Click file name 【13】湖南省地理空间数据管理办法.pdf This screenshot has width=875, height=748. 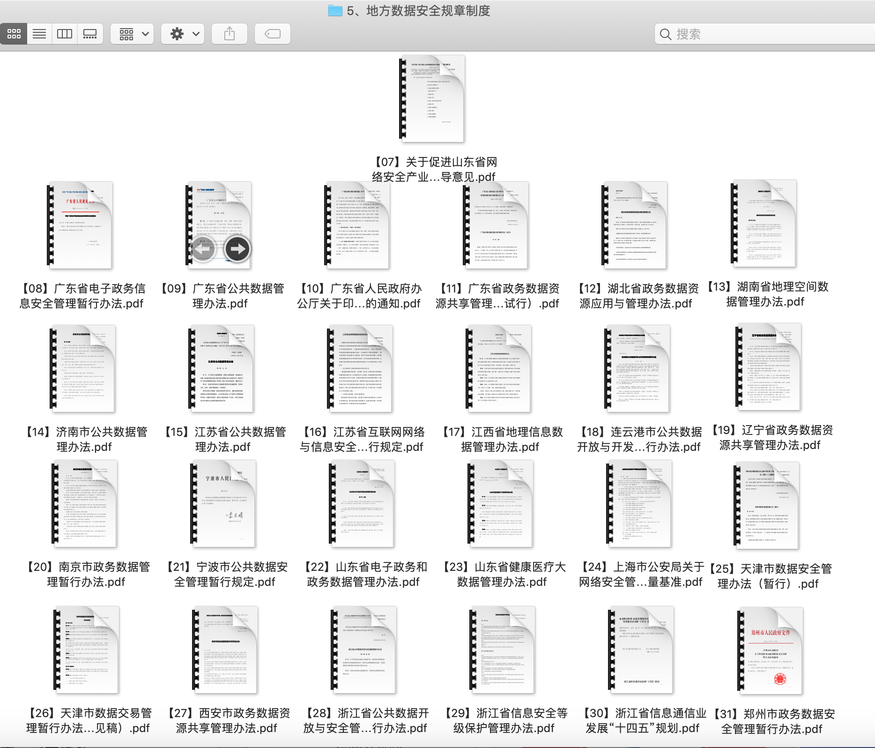tap(767, 294)
